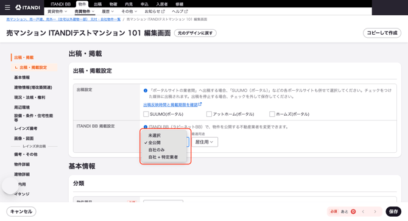Go to レインズ備考 sidebar item

(26, 128)
